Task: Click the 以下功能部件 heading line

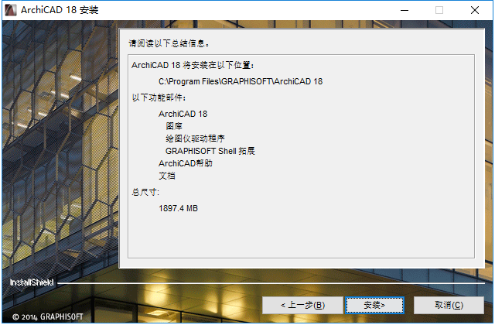Action: 159,97
